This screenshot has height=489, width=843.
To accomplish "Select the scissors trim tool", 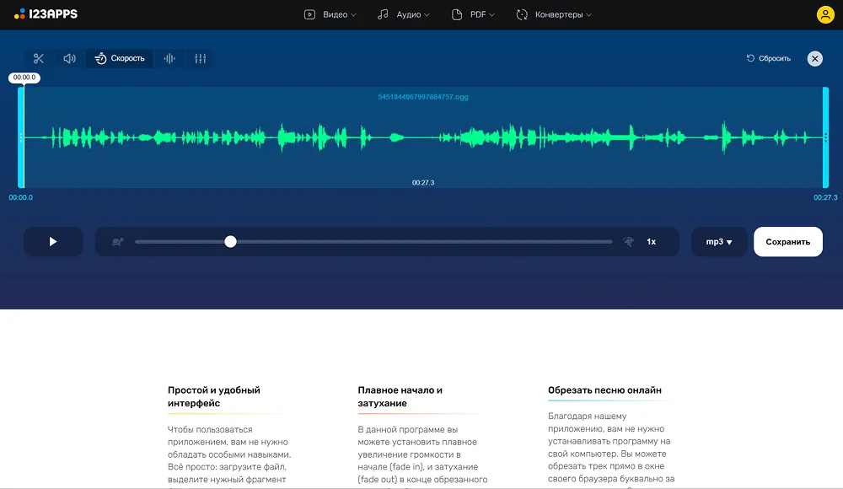I will [x=38, y=58].
